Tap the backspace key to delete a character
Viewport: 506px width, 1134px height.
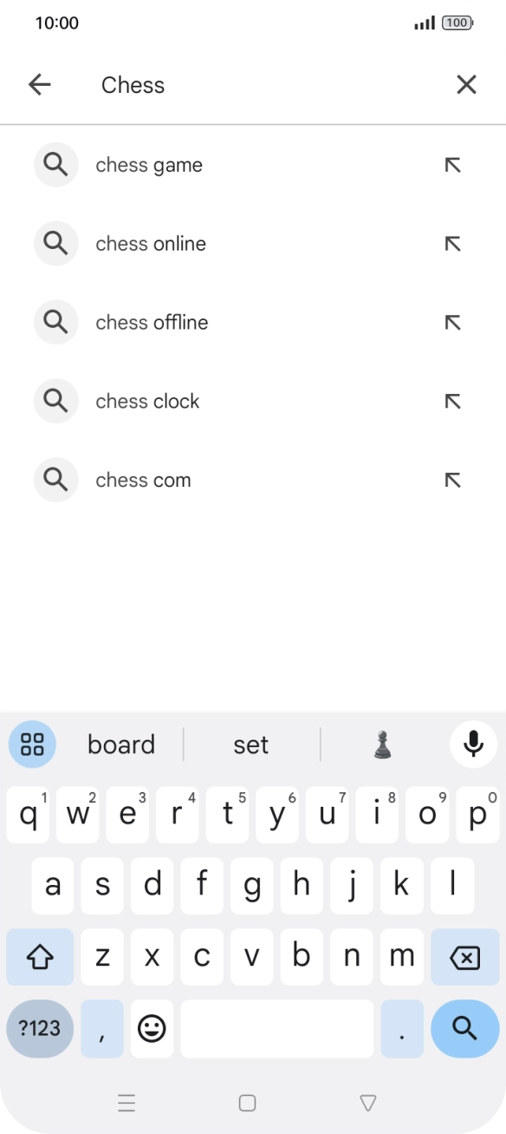point(464,956)
